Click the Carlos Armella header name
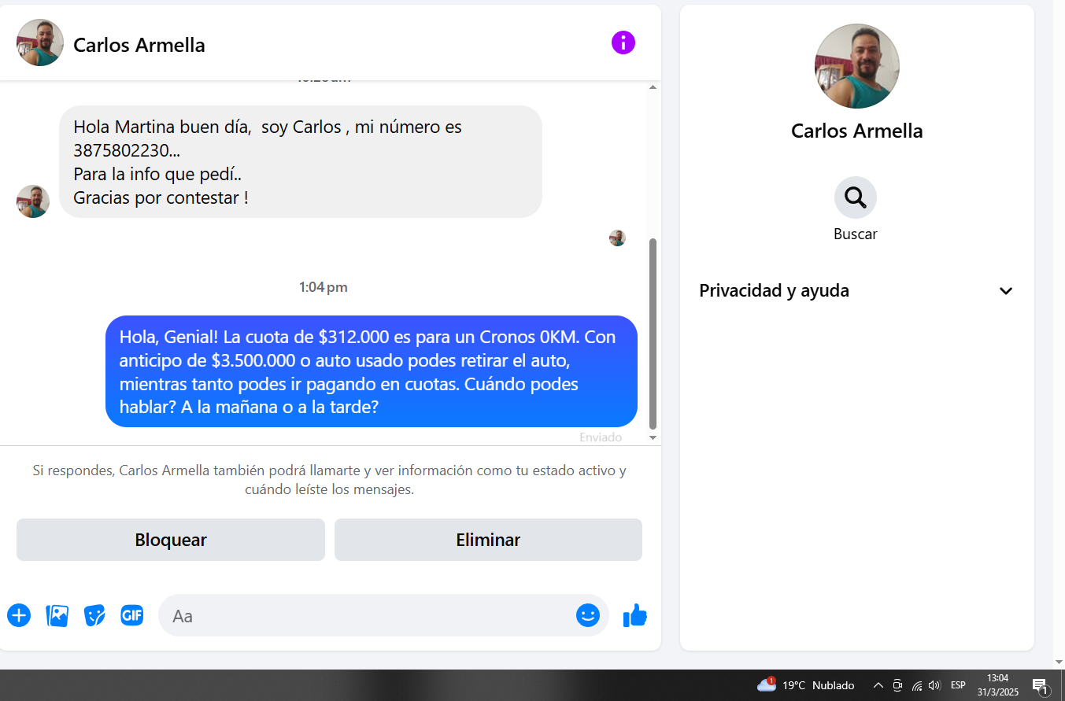Viewport: 1065px width, 701px height. tap(139, 45)
